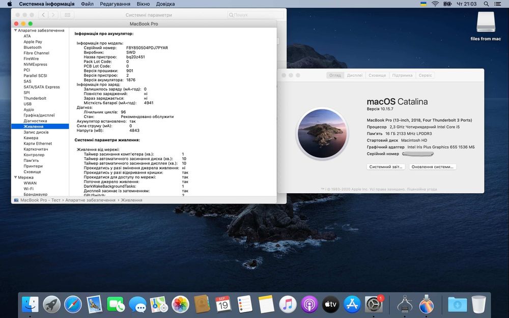Image resolution: width=509 pixels, height=318 pixels.
Task: Click back arrow in Системні параметри window
Action: [43, 15]
